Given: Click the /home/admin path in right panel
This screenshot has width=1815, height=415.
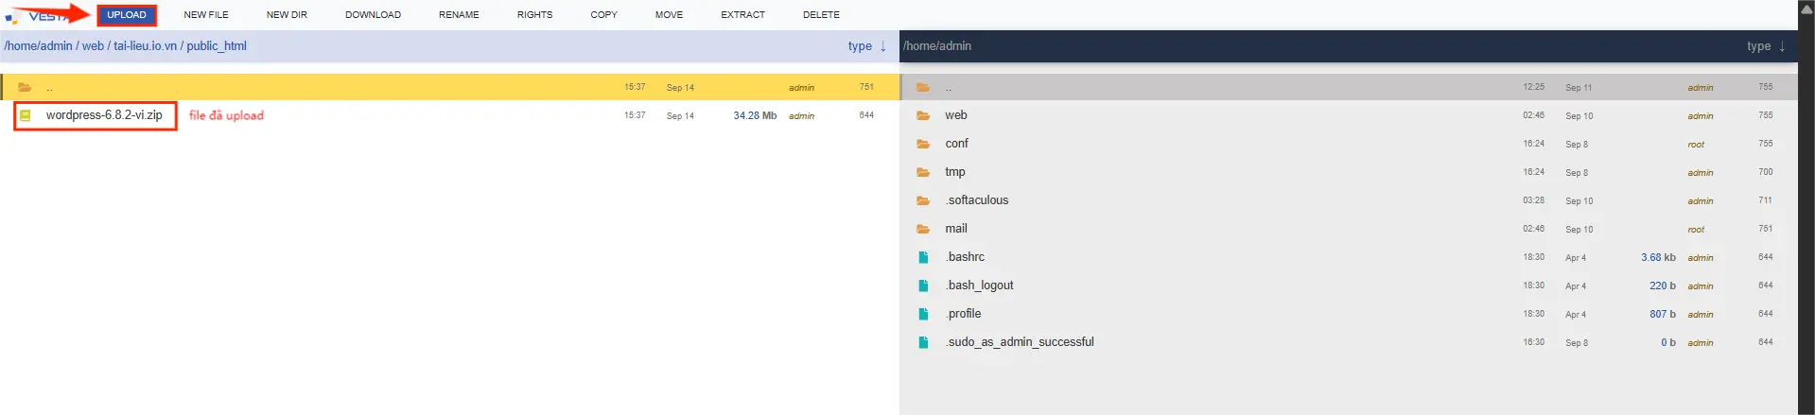Looking at the screenshot, I should pyautogui.click(x=937, y=46).
